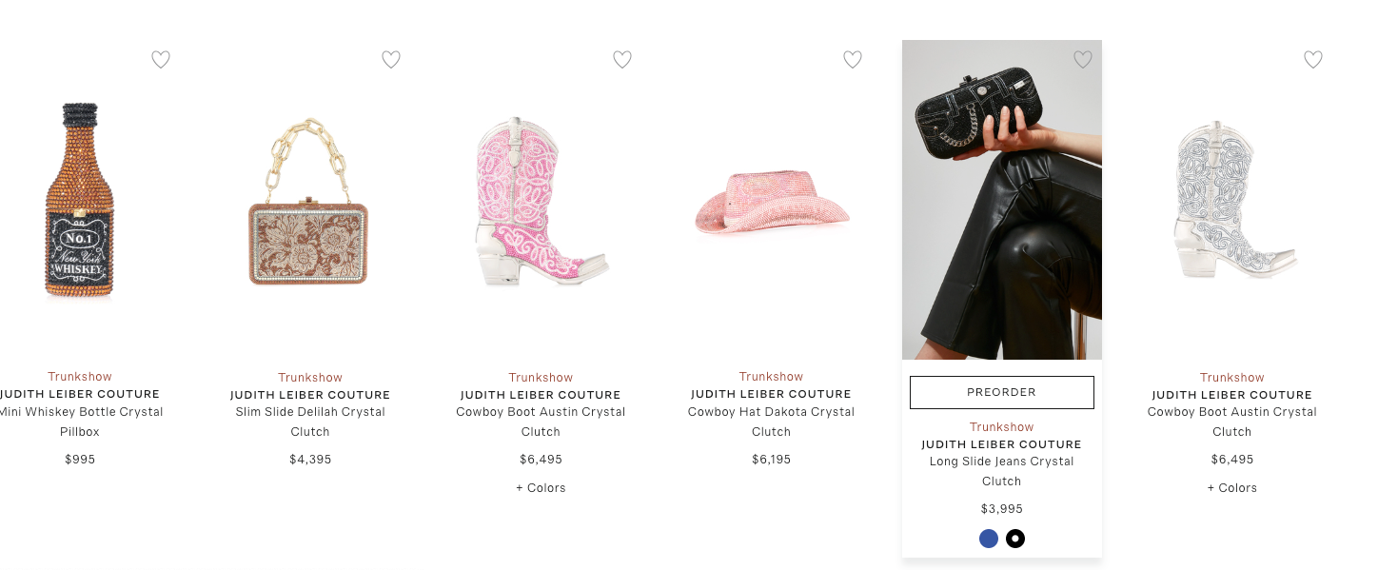Open Cowboy Hat Dakota Crystal Clutch title link
The image size is (1378, 570).
coord(772,422)
